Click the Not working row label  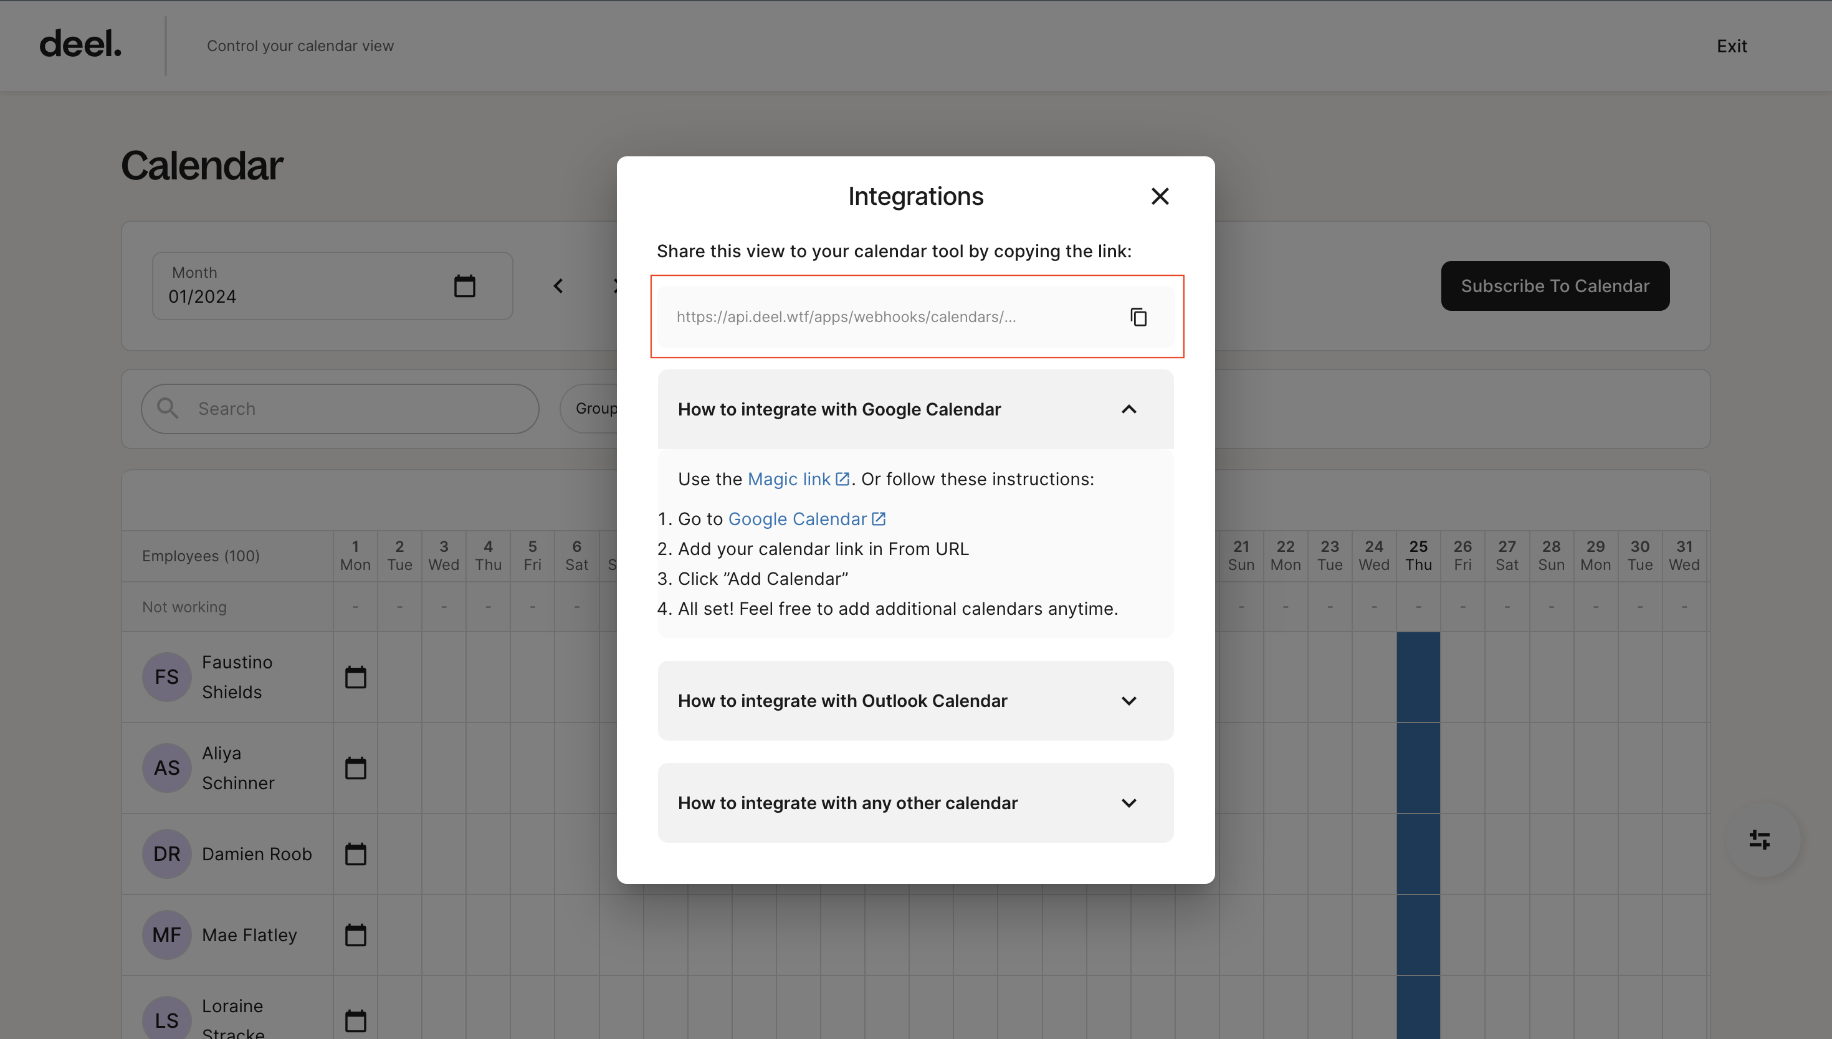(x=184, y=607)
